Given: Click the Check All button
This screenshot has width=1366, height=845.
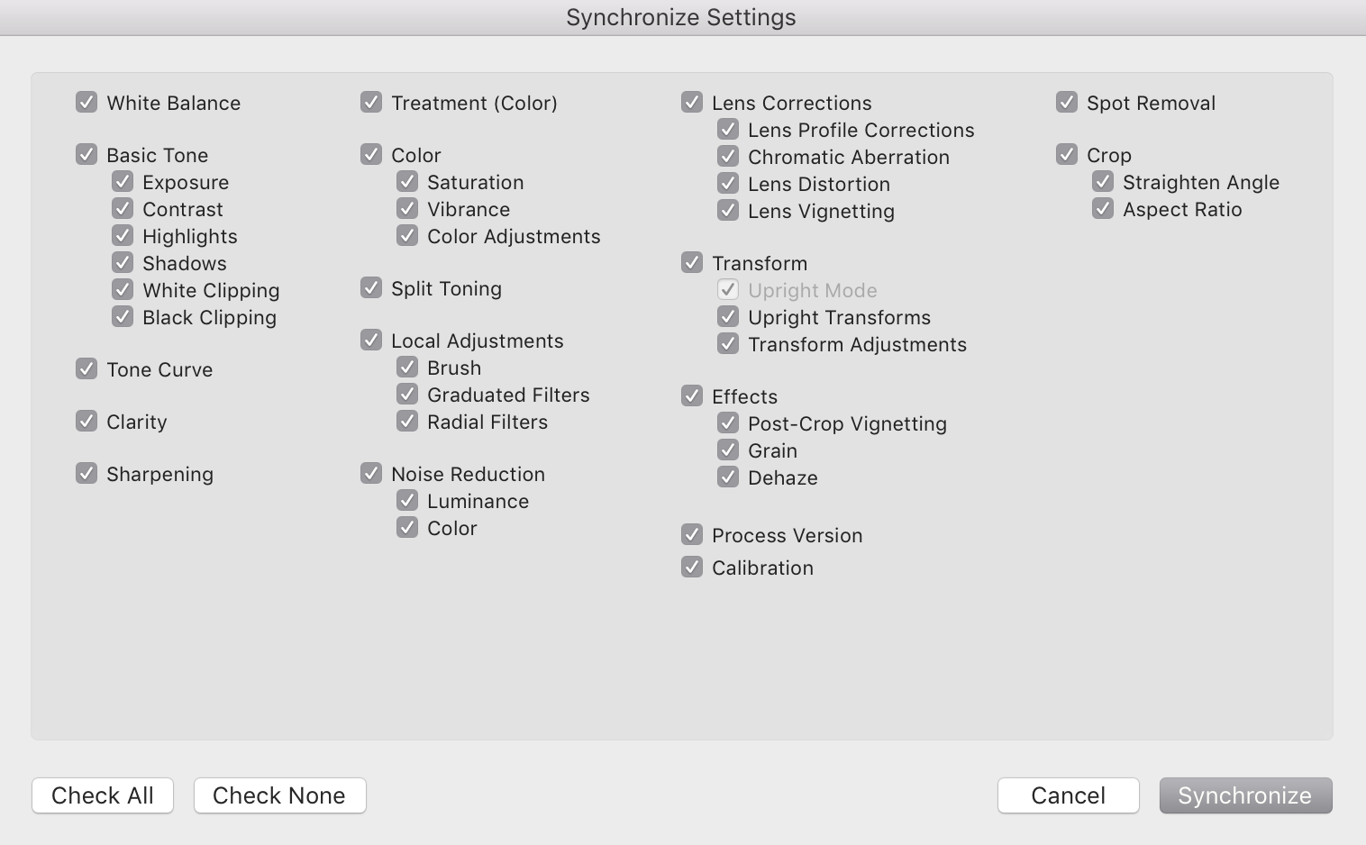Looking at the screenshot, I should [103, 795].
